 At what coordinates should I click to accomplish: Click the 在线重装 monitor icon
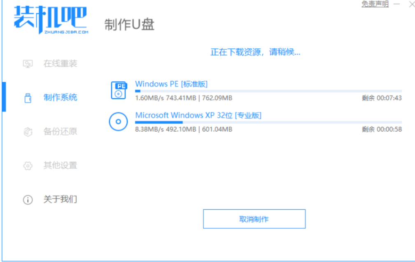coord(28,64)
